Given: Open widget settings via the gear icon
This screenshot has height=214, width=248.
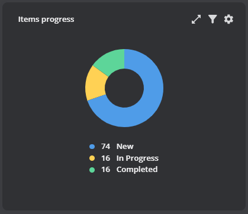Looking at the screenshot, I should point(228,20).
